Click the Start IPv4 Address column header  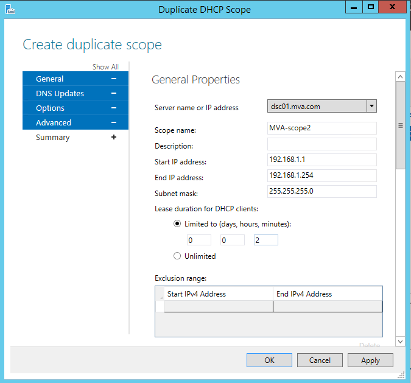click(x=219, y=293)
